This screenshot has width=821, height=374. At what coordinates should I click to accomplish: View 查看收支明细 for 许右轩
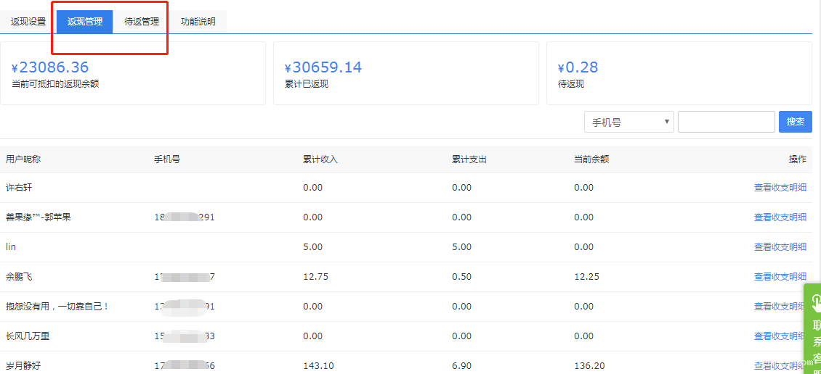click(x=780, y=188)
